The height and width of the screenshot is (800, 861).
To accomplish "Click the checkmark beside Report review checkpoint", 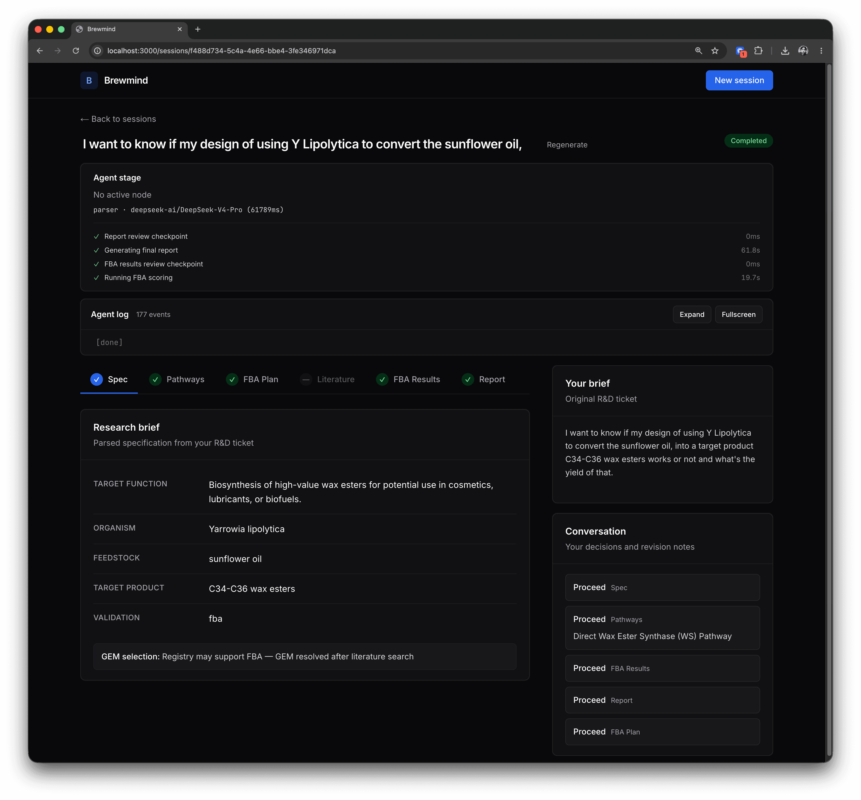I will (96, 236).
